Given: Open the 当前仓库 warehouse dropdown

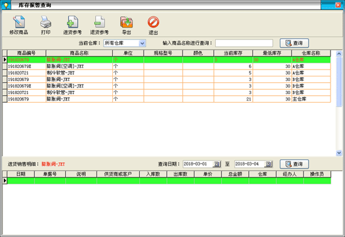Looking at the screenshot, I should click(142, 43).
